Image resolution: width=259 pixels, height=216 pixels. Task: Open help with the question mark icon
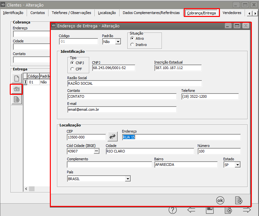[173, 210]
